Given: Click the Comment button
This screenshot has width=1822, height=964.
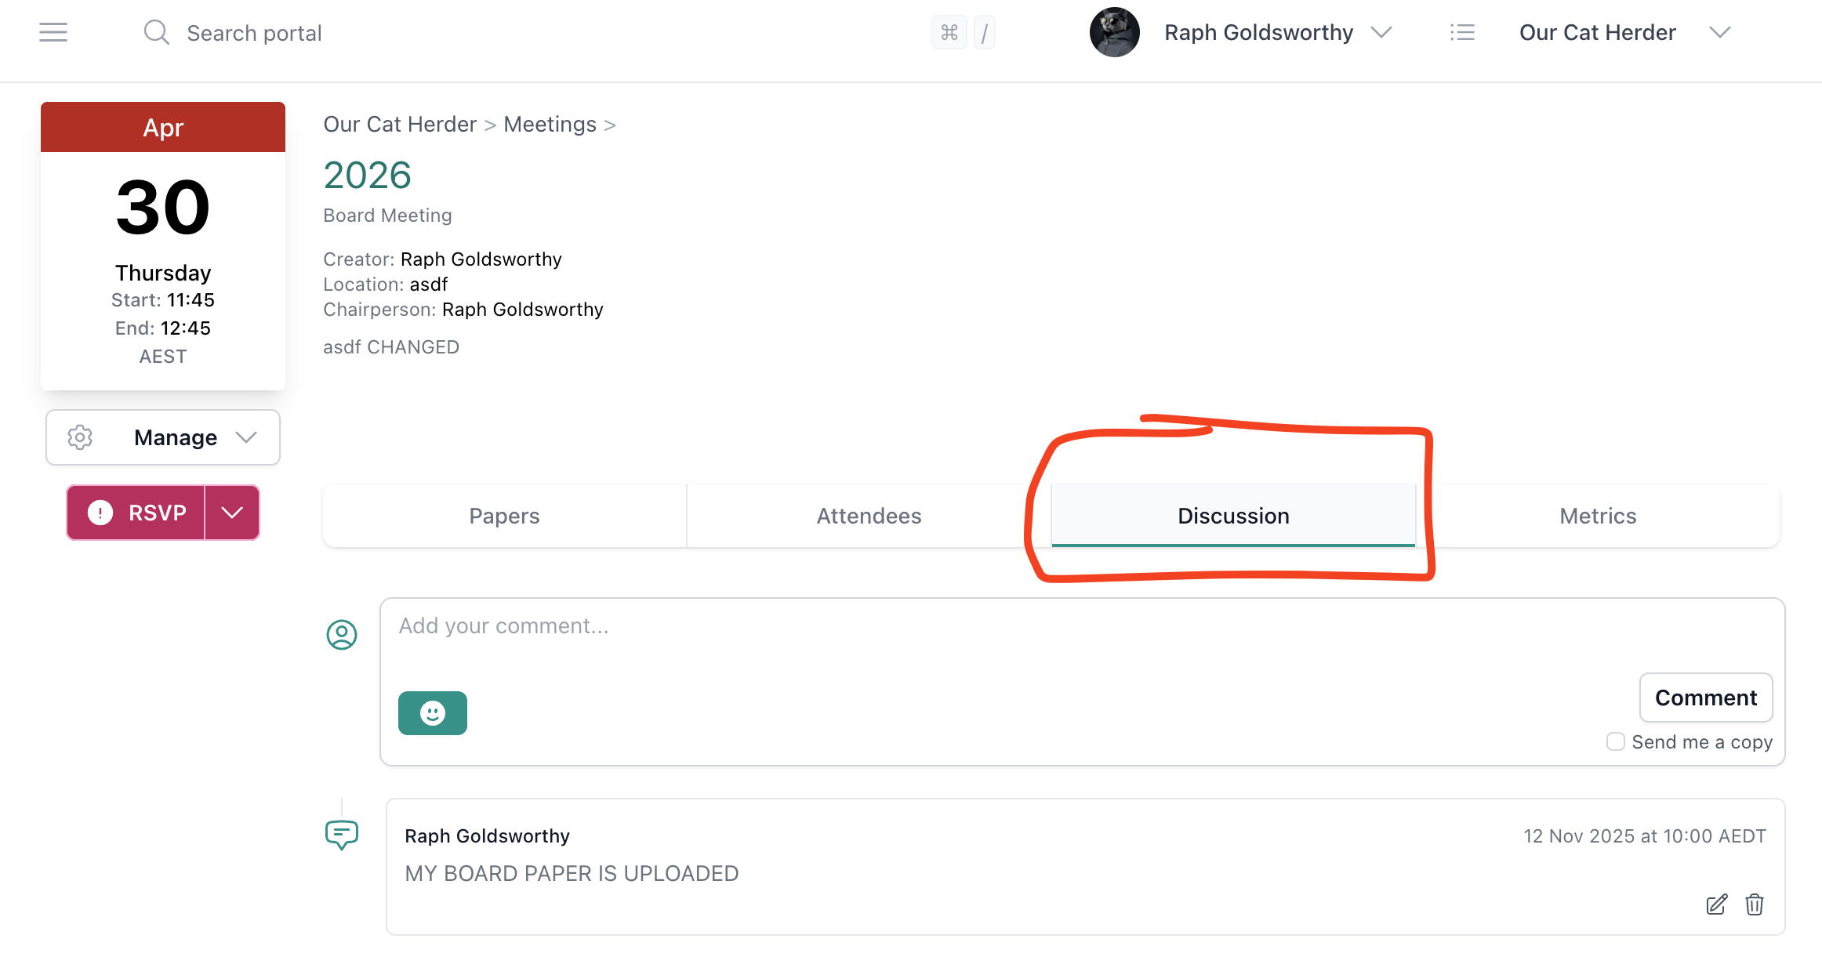Looking at the screenshot, I should coord(1706,698).
